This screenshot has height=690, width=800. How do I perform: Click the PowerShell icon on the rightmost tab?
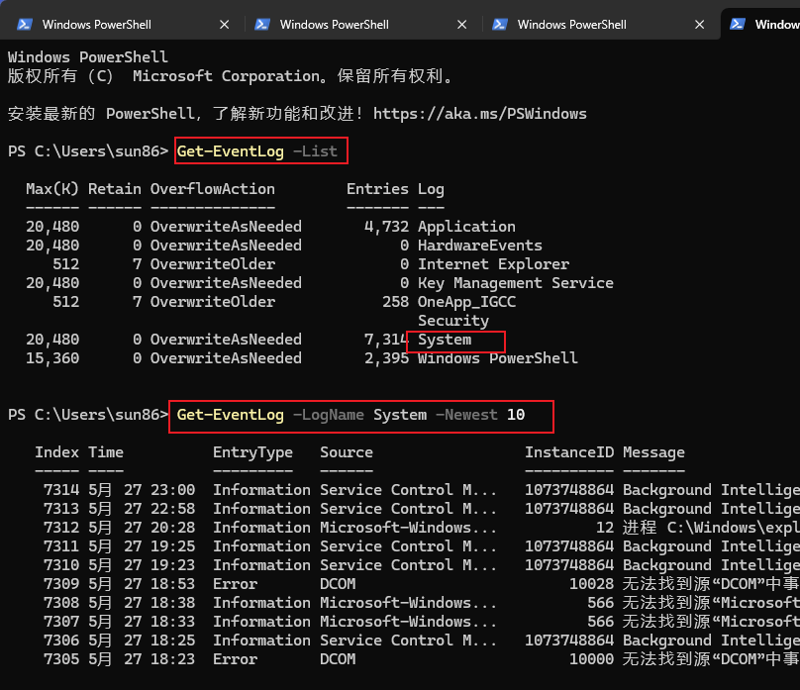tap(738, 24)
